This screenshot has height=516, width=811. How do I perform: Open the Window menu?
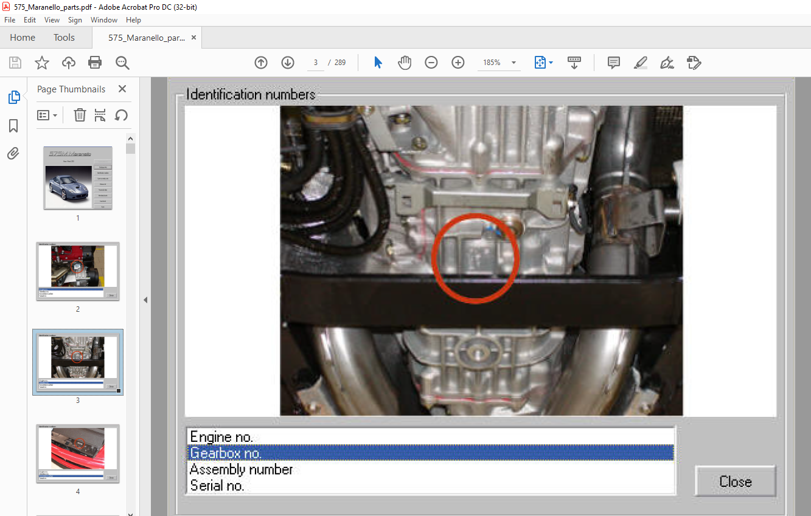104,20
